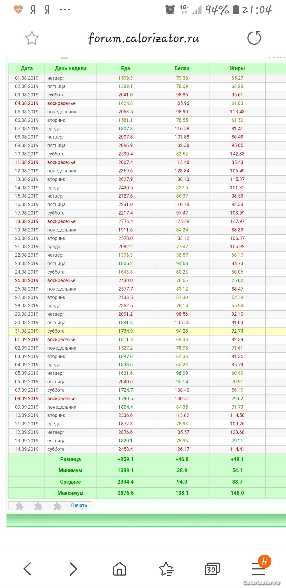Open the tab switcher showing 30 tabs

point(212,569)
